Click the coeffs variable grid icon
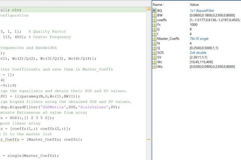 click(154, 20)
